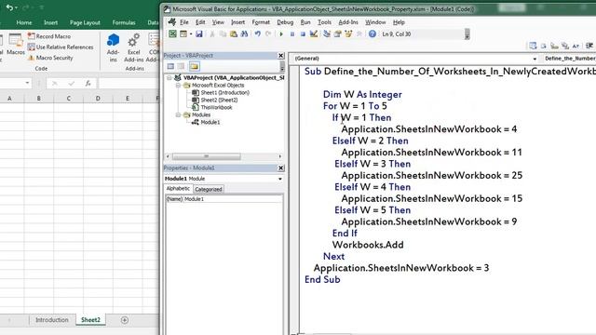Open Object Browser toolbar icon

[348, 33]
